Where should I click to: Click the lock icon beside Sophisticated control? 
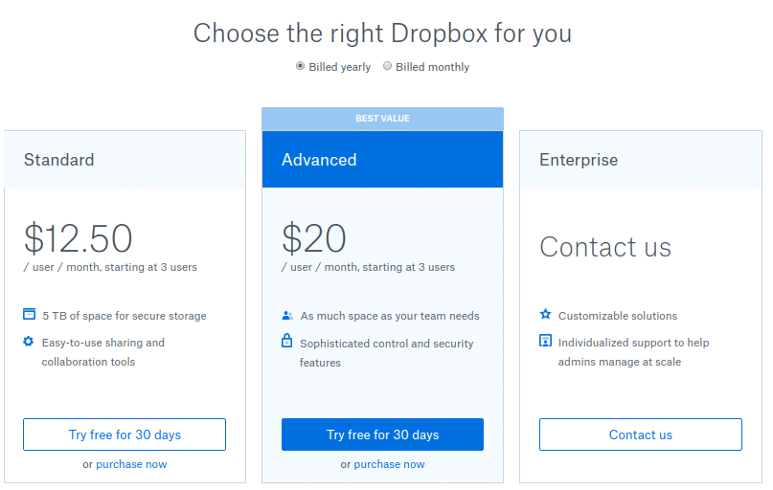coord(286,341)
